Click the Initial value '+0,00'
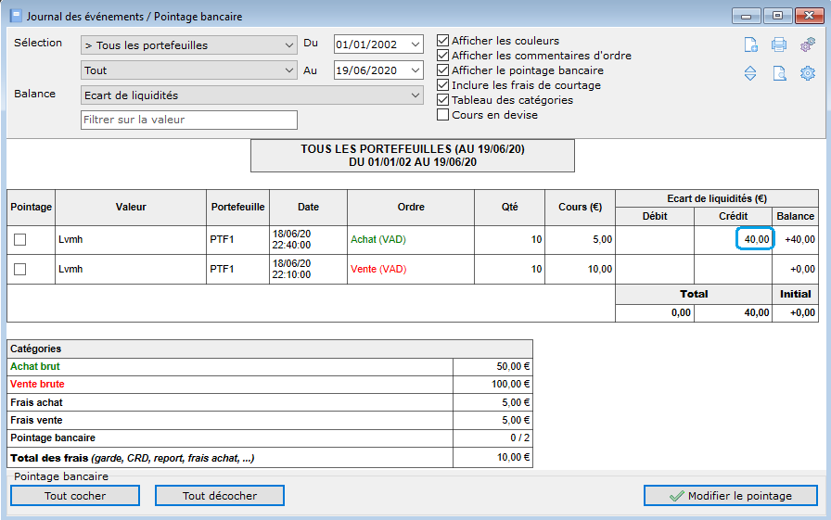 click(802, 313)
